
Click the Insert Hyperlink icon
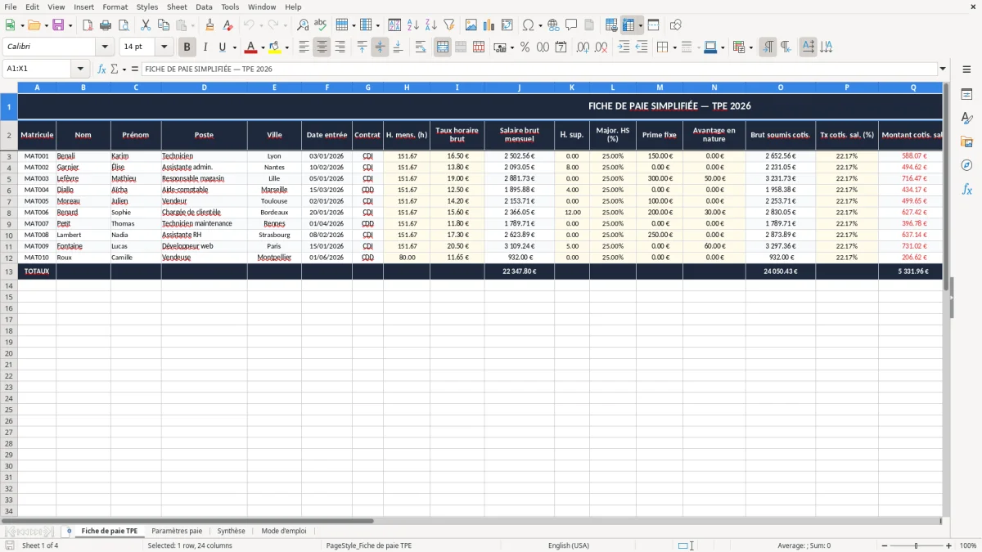[553, 25]
